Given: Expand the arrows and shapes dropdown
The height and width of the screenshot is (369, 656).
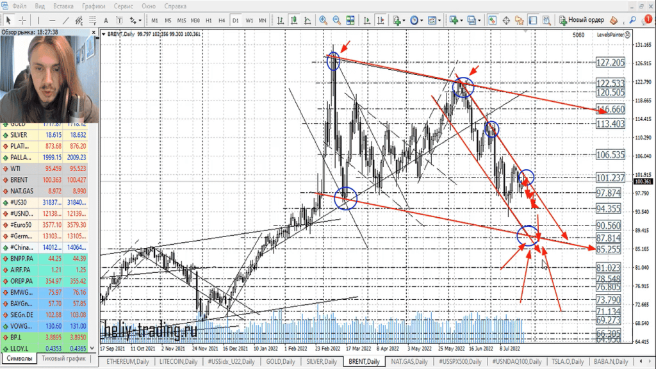Looking at the screenshot, I should pyautogui.click(x=140, y=20).
